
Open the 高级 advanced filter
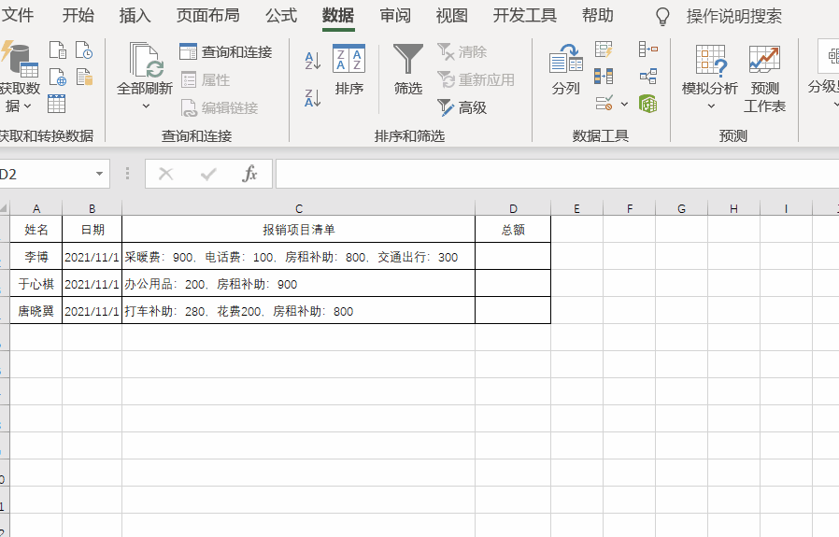click(x=462, y=108)
